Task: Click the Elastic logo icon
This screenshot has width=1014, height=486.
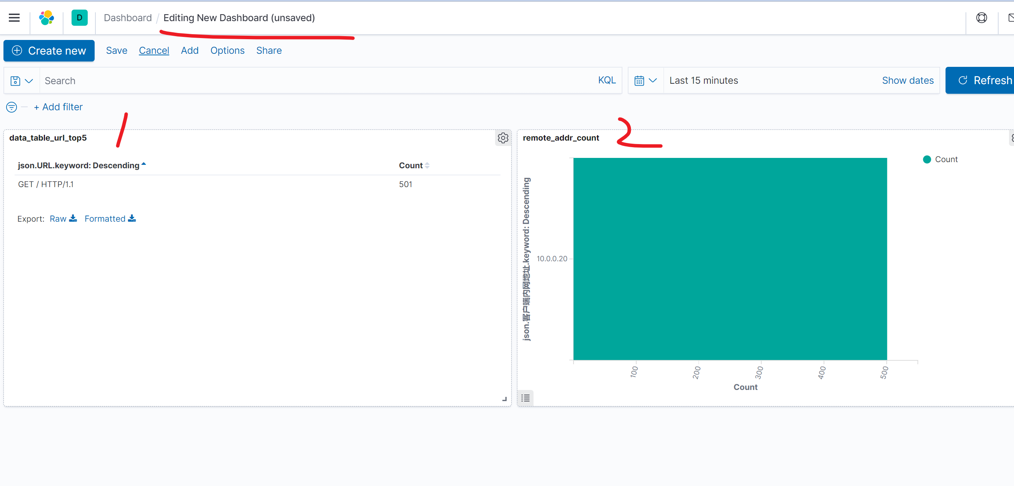Action: pos(47,18)
